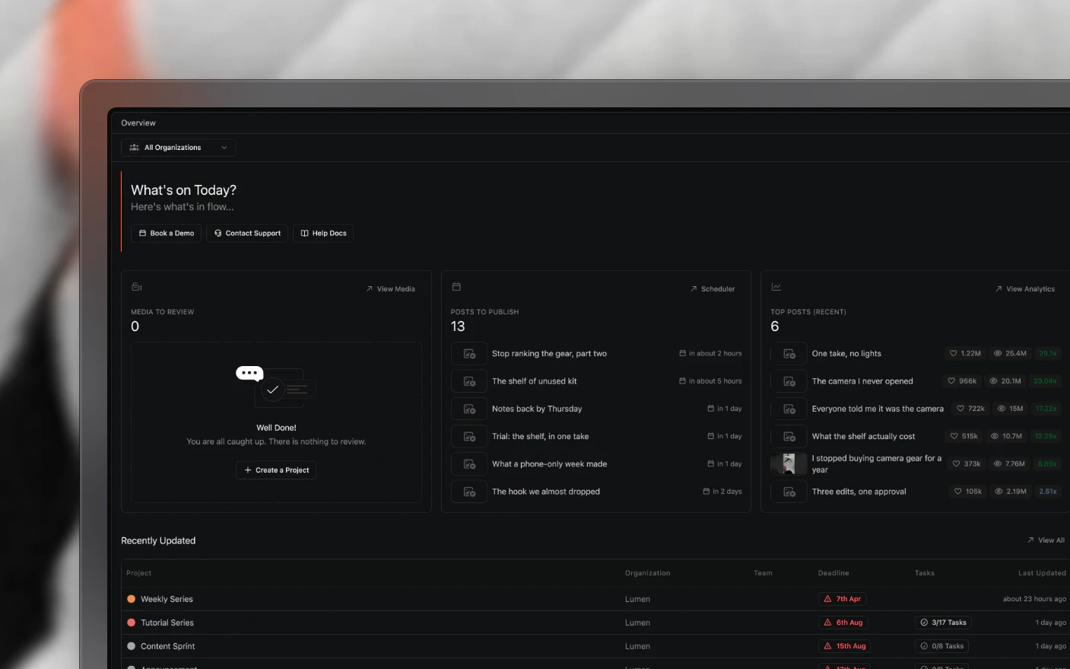Click the 1.22M likes count on 'One take, no lights'

[965, 354]
